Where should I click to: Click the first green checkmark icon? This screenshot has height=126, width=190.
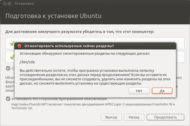coord(12,43)
